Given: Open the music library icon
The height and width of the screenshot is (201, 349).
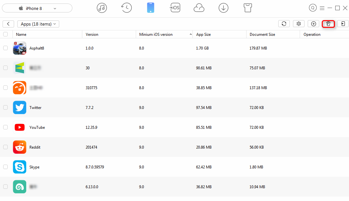Looking at the screenshot, I should 102,8.
